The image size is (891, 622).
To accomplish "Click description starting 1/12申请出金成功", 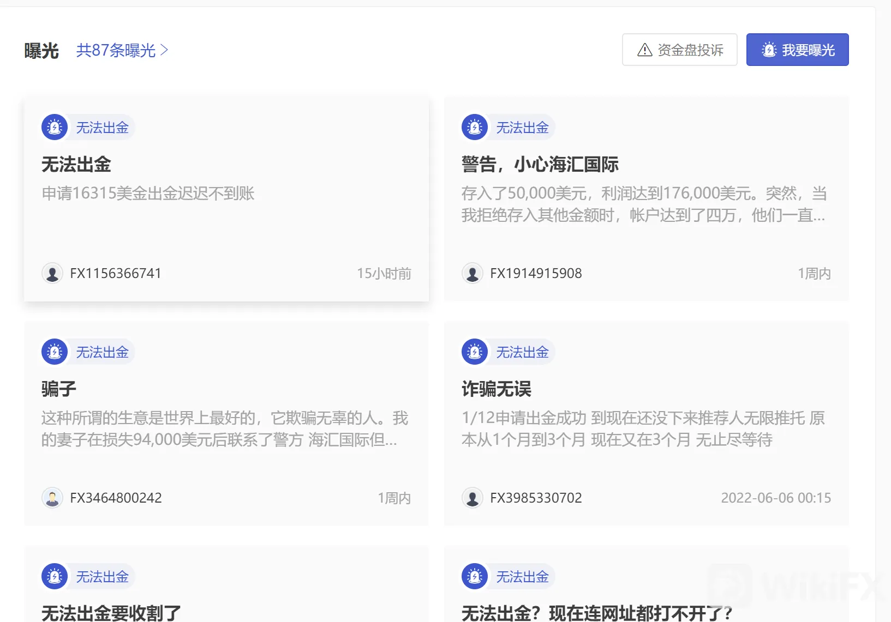I will [x=643, y=429].
